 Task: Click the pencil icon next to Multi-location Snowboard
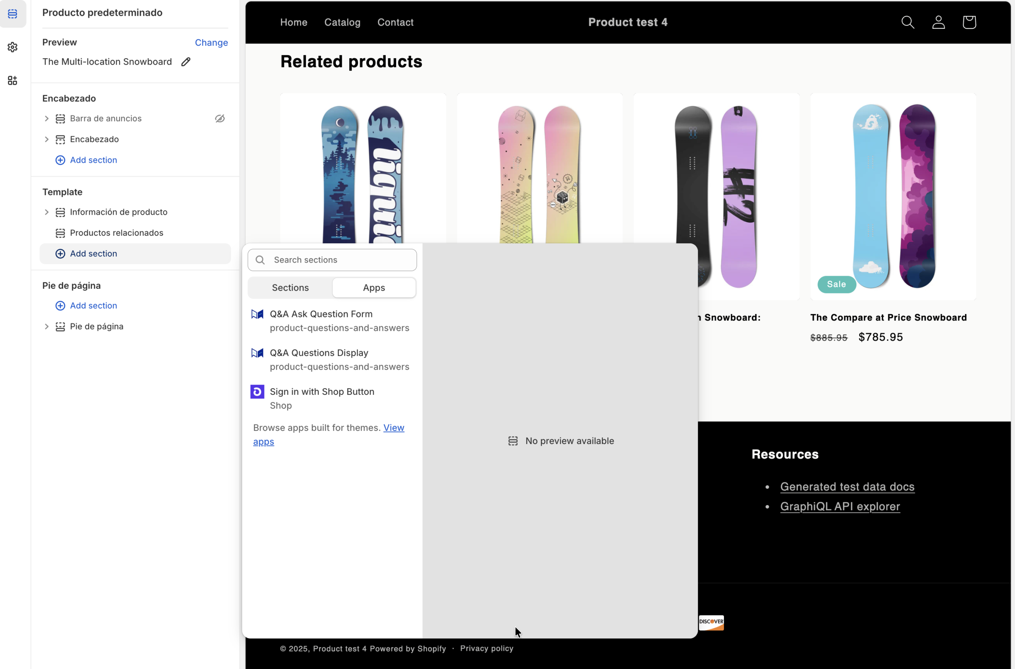186,62
